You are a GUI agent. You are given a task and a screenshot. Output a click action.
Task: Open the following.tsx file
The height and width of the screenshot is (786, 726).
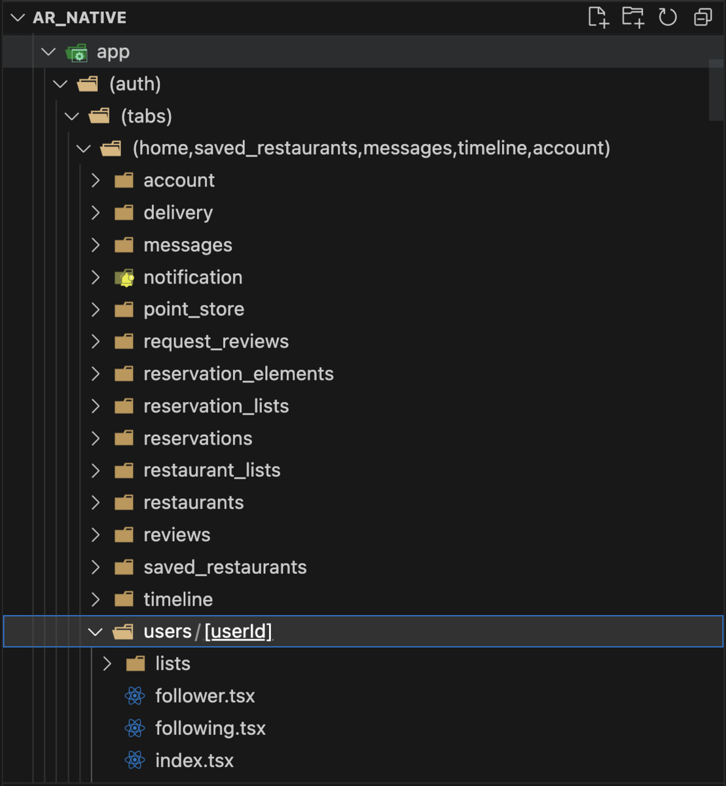[210, 728]
